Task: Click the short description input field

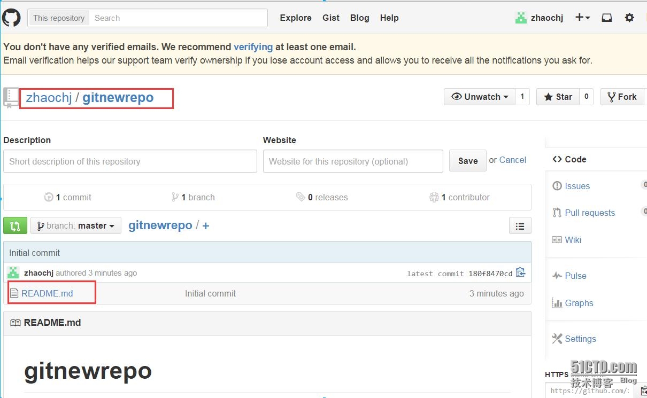Action: pyautogui.click(x=130, y=161)
